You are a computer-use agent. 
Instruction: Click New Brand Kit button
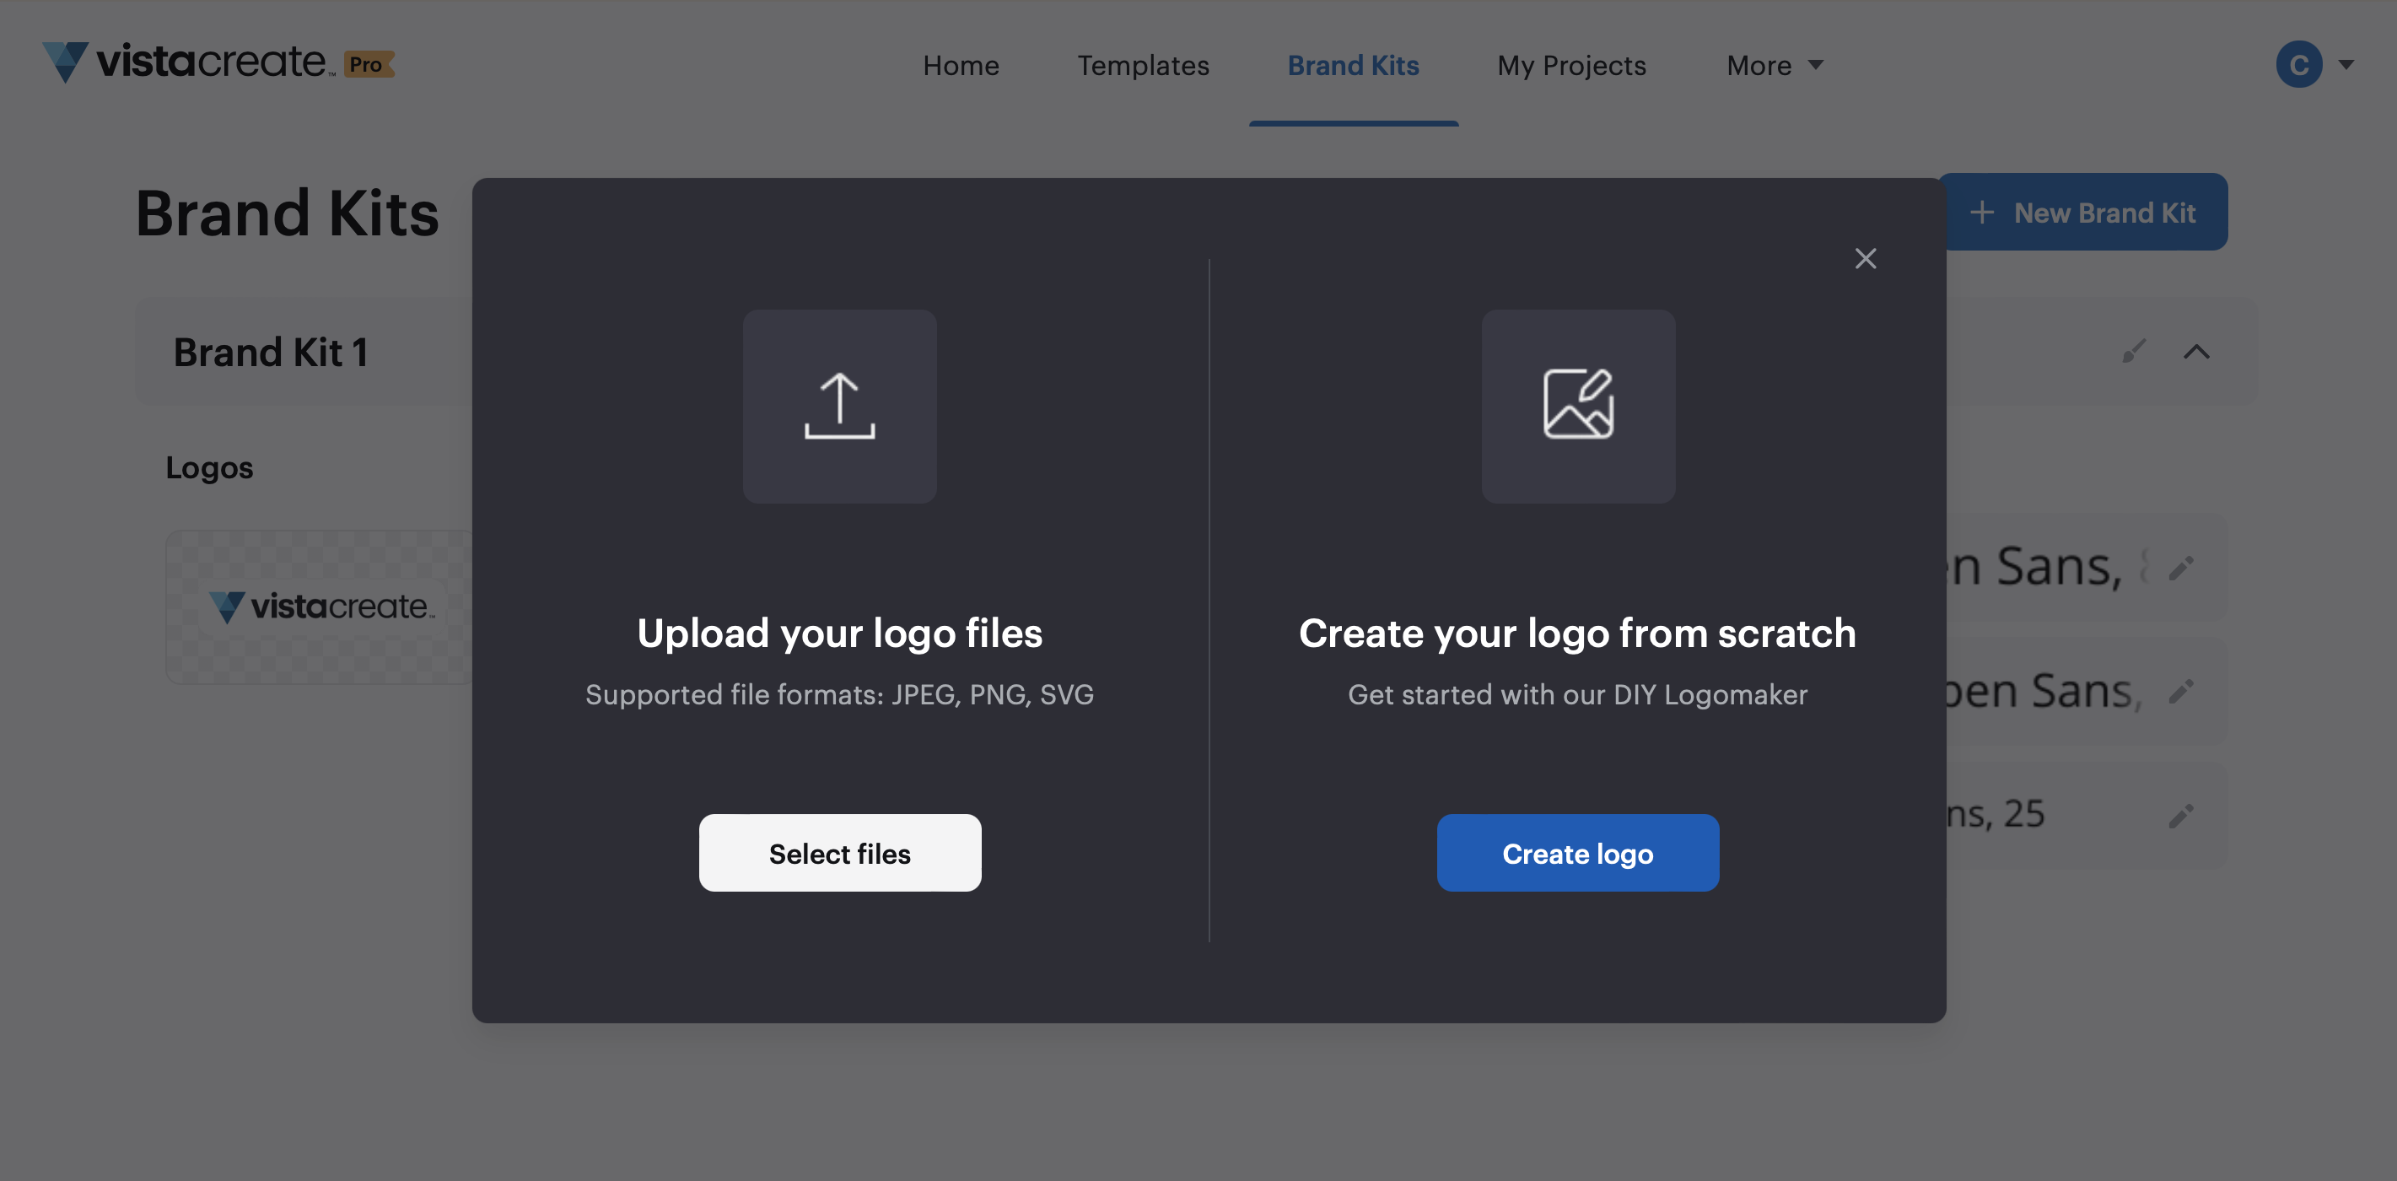click(x=2082, y=213)
